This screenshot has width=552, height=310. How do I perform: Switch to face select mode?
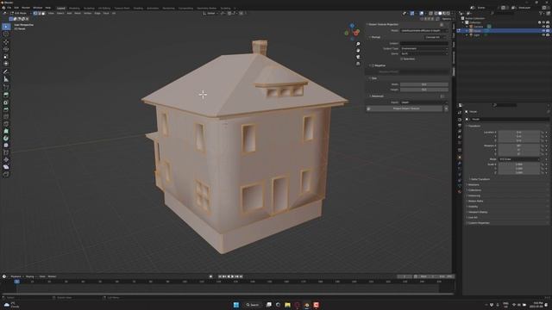click(x=43, y=14)
